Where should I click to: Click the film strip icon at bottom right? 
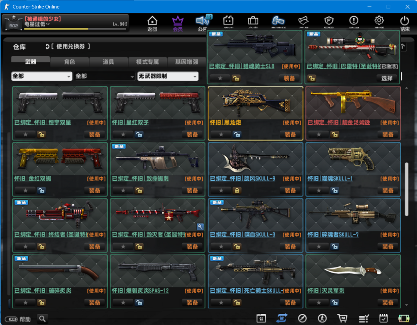click(x=404, y=318)
